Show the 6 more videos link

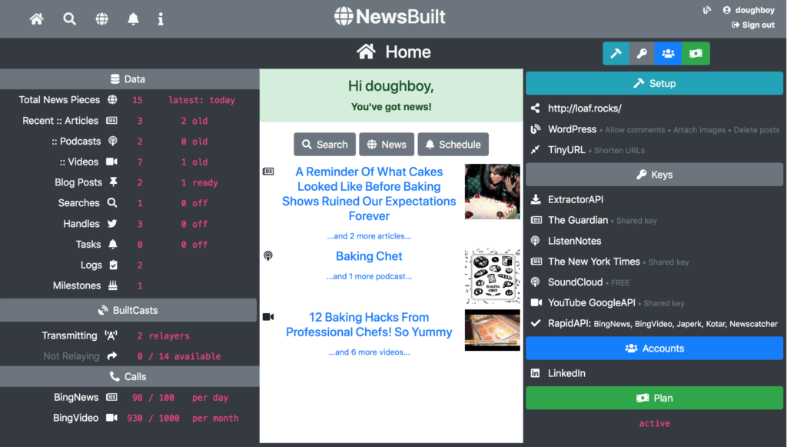point(369,352)
